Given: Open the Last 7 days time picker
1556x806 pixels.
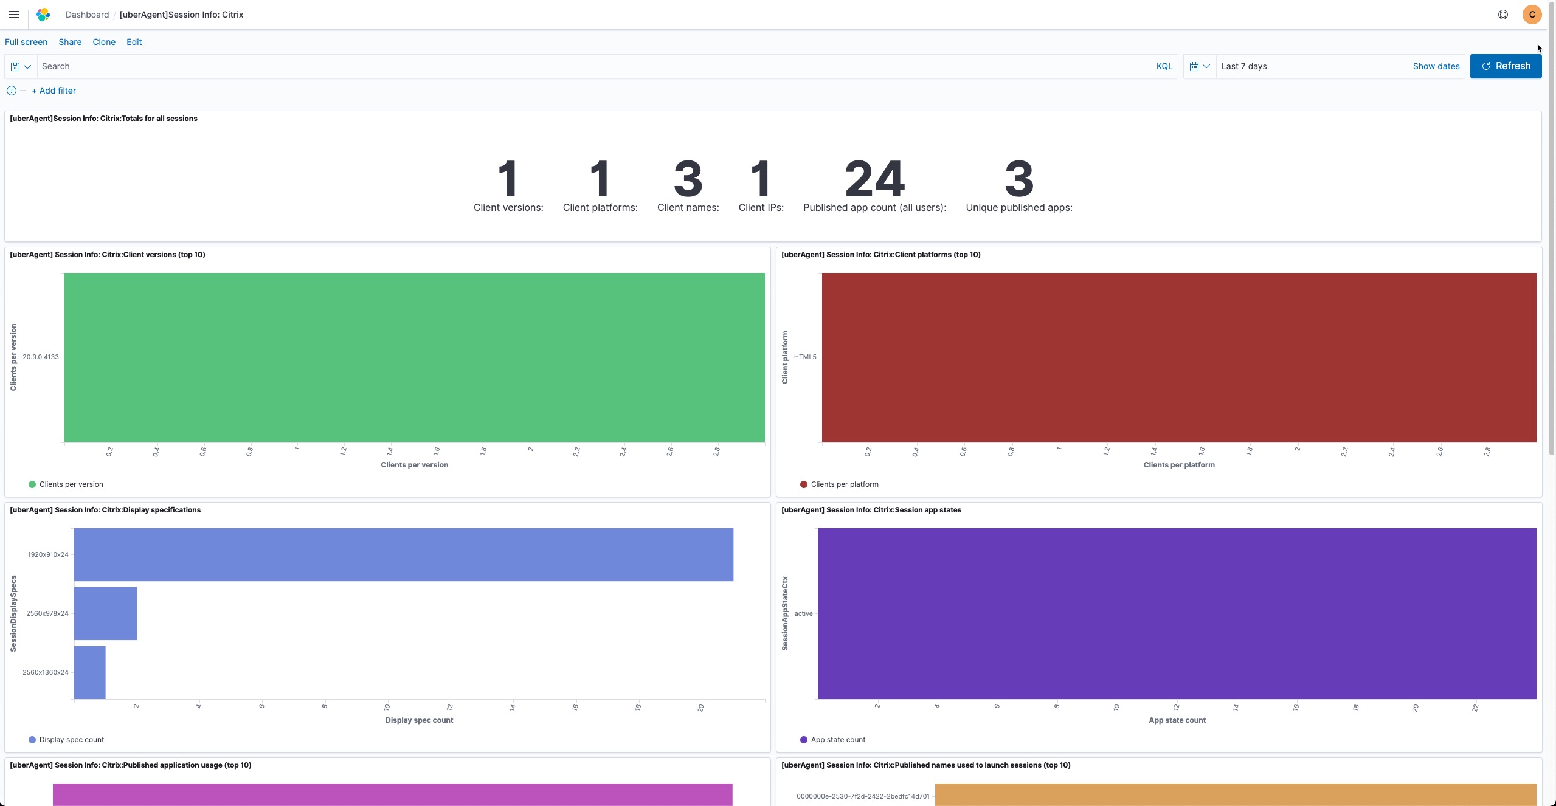Looking at the screenshot, I should click(1244, 66).
